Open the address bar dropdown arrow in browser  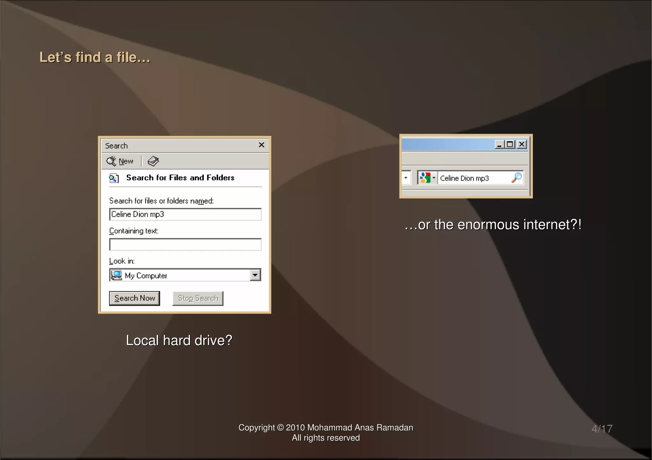point(406,178)
